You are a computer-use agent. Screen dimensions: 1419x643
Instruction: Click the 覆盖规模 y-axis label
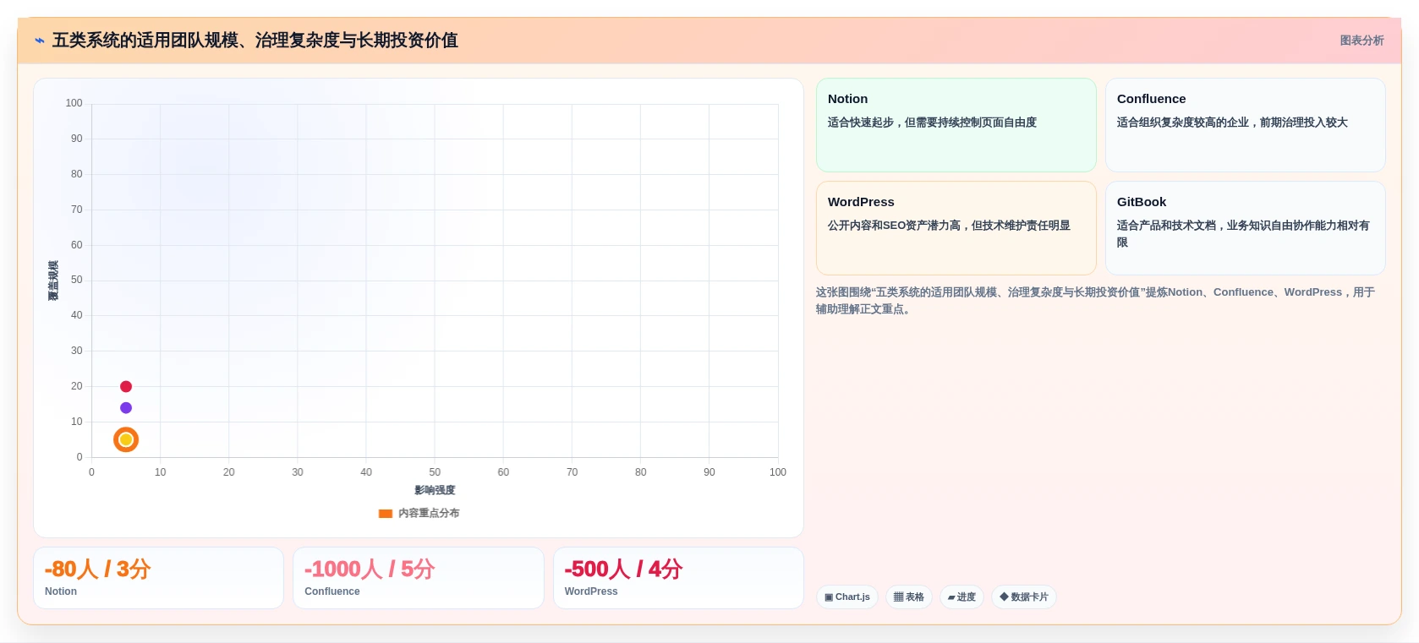point(53,281)
